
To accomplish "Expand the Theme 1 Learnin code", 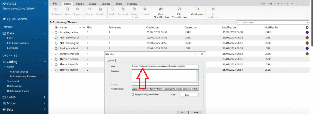I will point(52,59).
